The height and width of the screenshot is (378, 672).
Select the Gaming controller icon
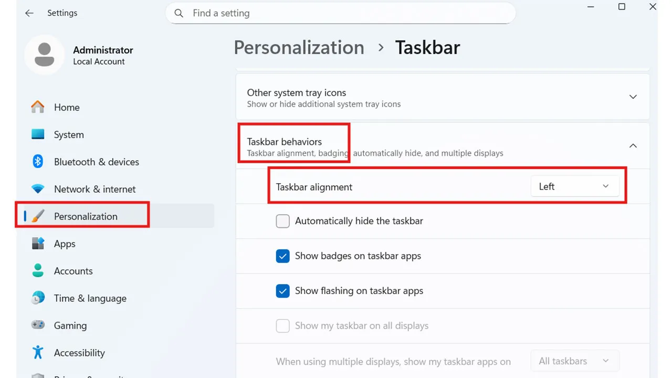tap(37, 325)
